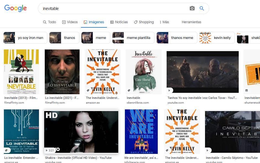Select the 'thanos meme' suggestion chip
This screenshot has width=260, height=163.
(177, 38)
